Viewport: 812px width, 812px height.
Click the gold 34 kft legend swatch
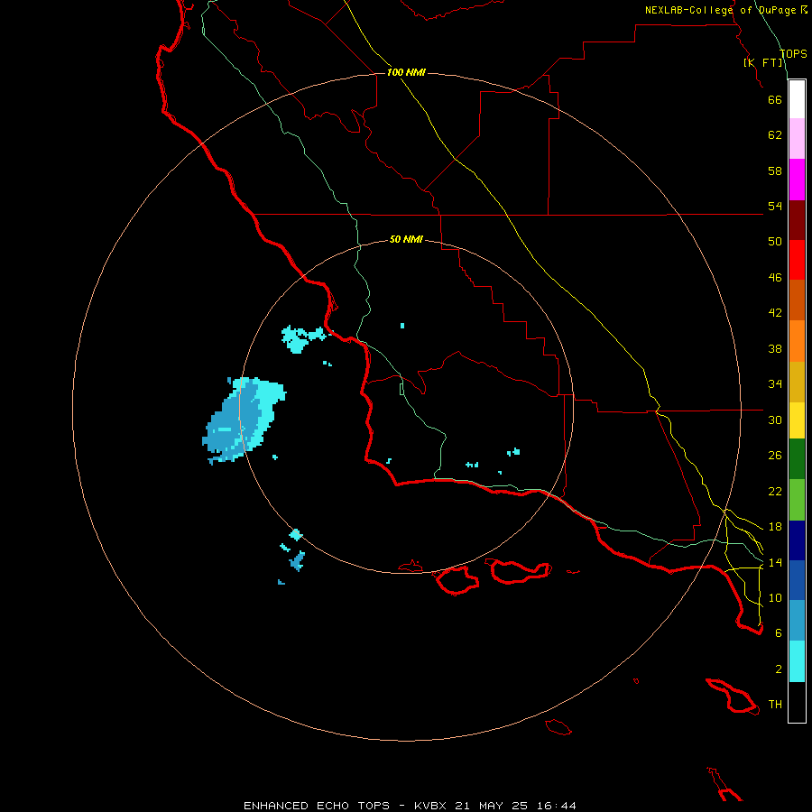tap(797, 382)
